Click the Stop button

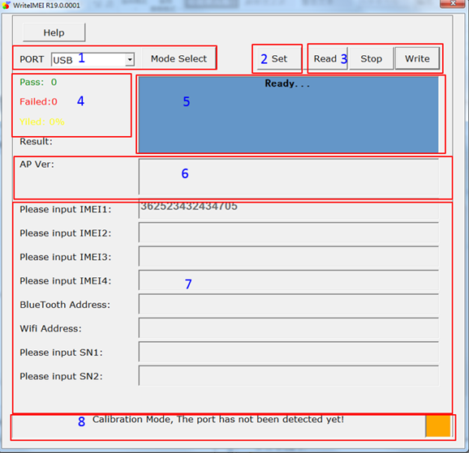[371, 58]
